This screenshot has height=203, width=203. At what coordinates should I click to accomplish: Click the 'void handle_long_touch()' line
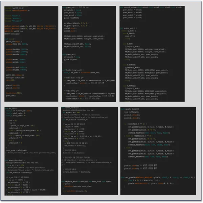pyautogui.click(x=73, y=70)
